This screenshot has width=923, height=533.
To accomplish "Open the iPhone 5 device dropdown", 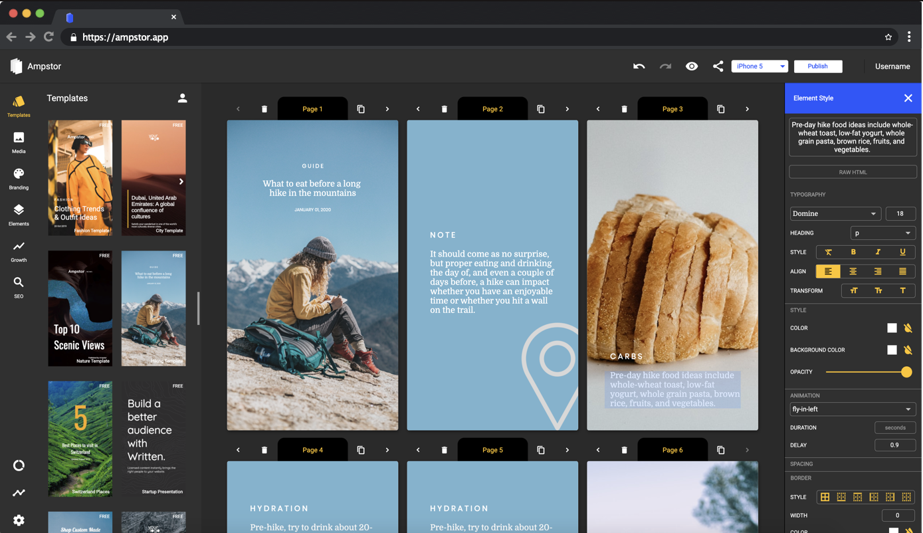I will coord(759,66).
